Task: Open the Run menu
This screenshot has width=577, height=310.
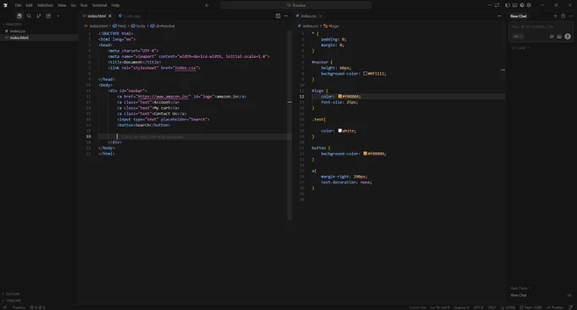Action: point(84,5)
